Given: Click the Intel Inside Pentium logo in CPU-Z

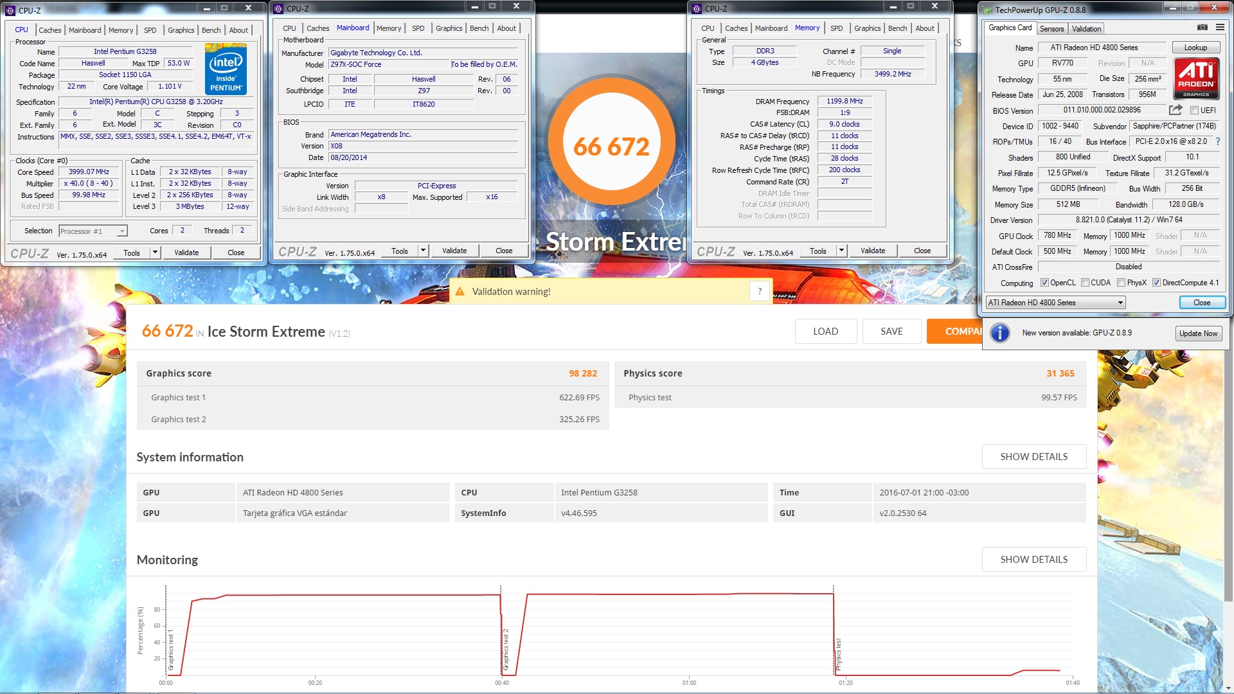Looking at the screenshot, I should (x=226, y=69).
